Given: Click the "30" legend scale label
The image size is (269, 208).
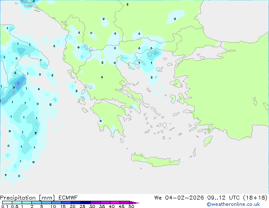Looking at the screenshot, I should tap(92, 206).
